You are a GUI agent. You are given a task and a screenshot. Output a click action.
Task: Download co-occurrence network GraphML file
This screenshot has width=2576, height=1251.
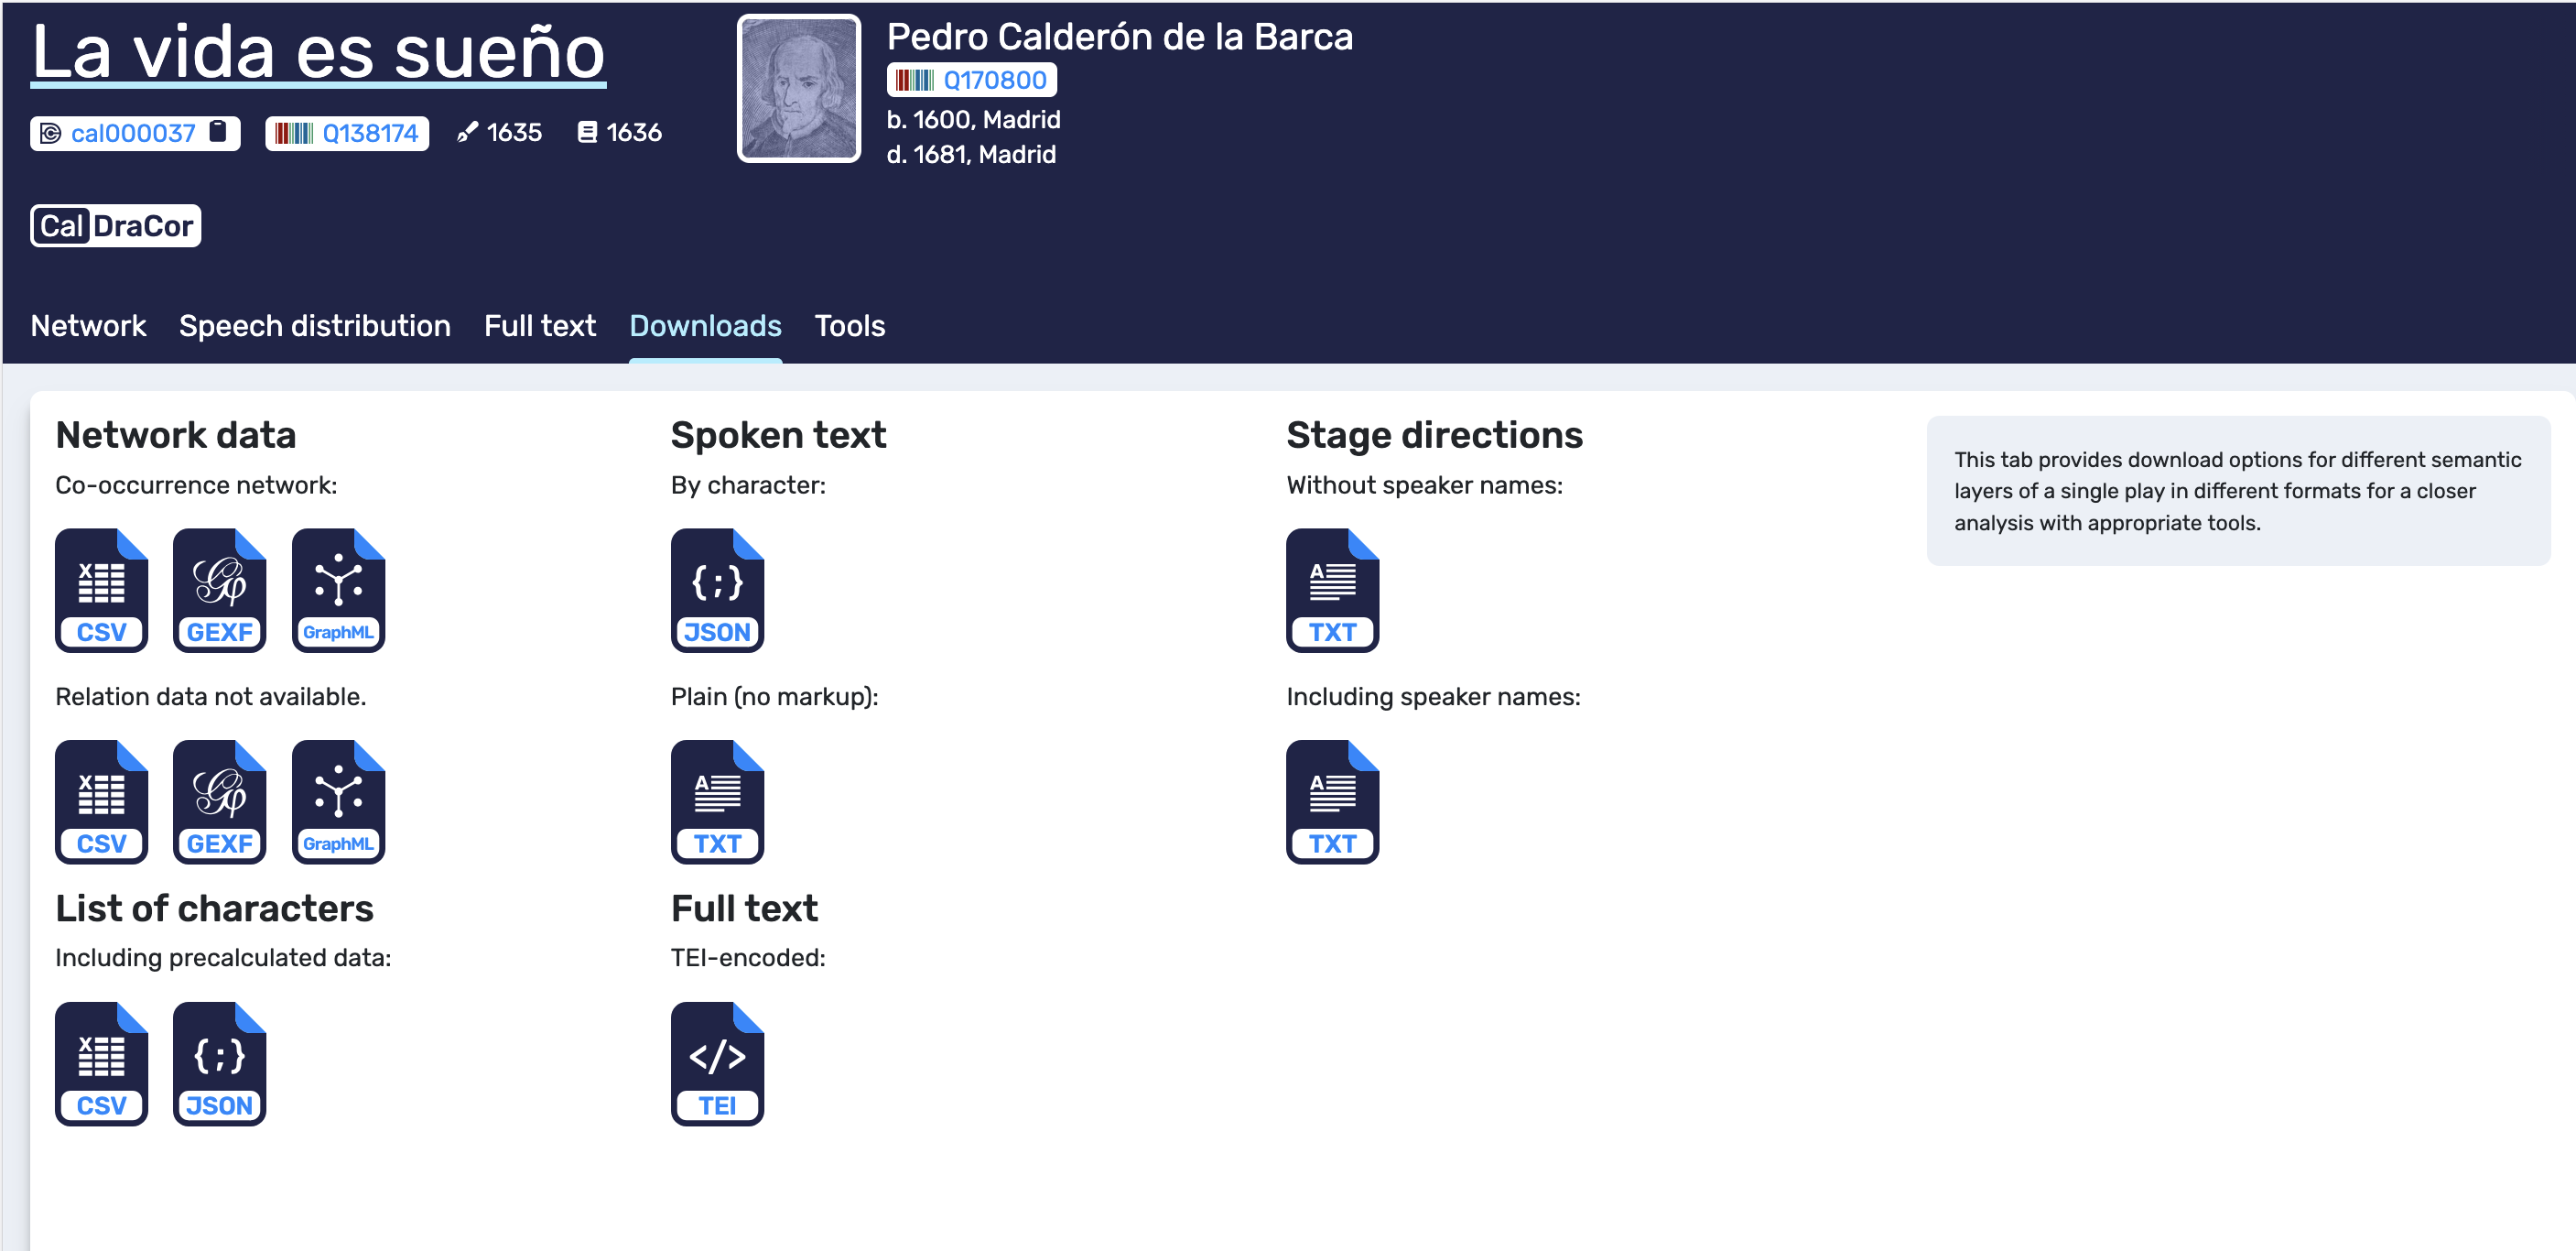[338, 591]
